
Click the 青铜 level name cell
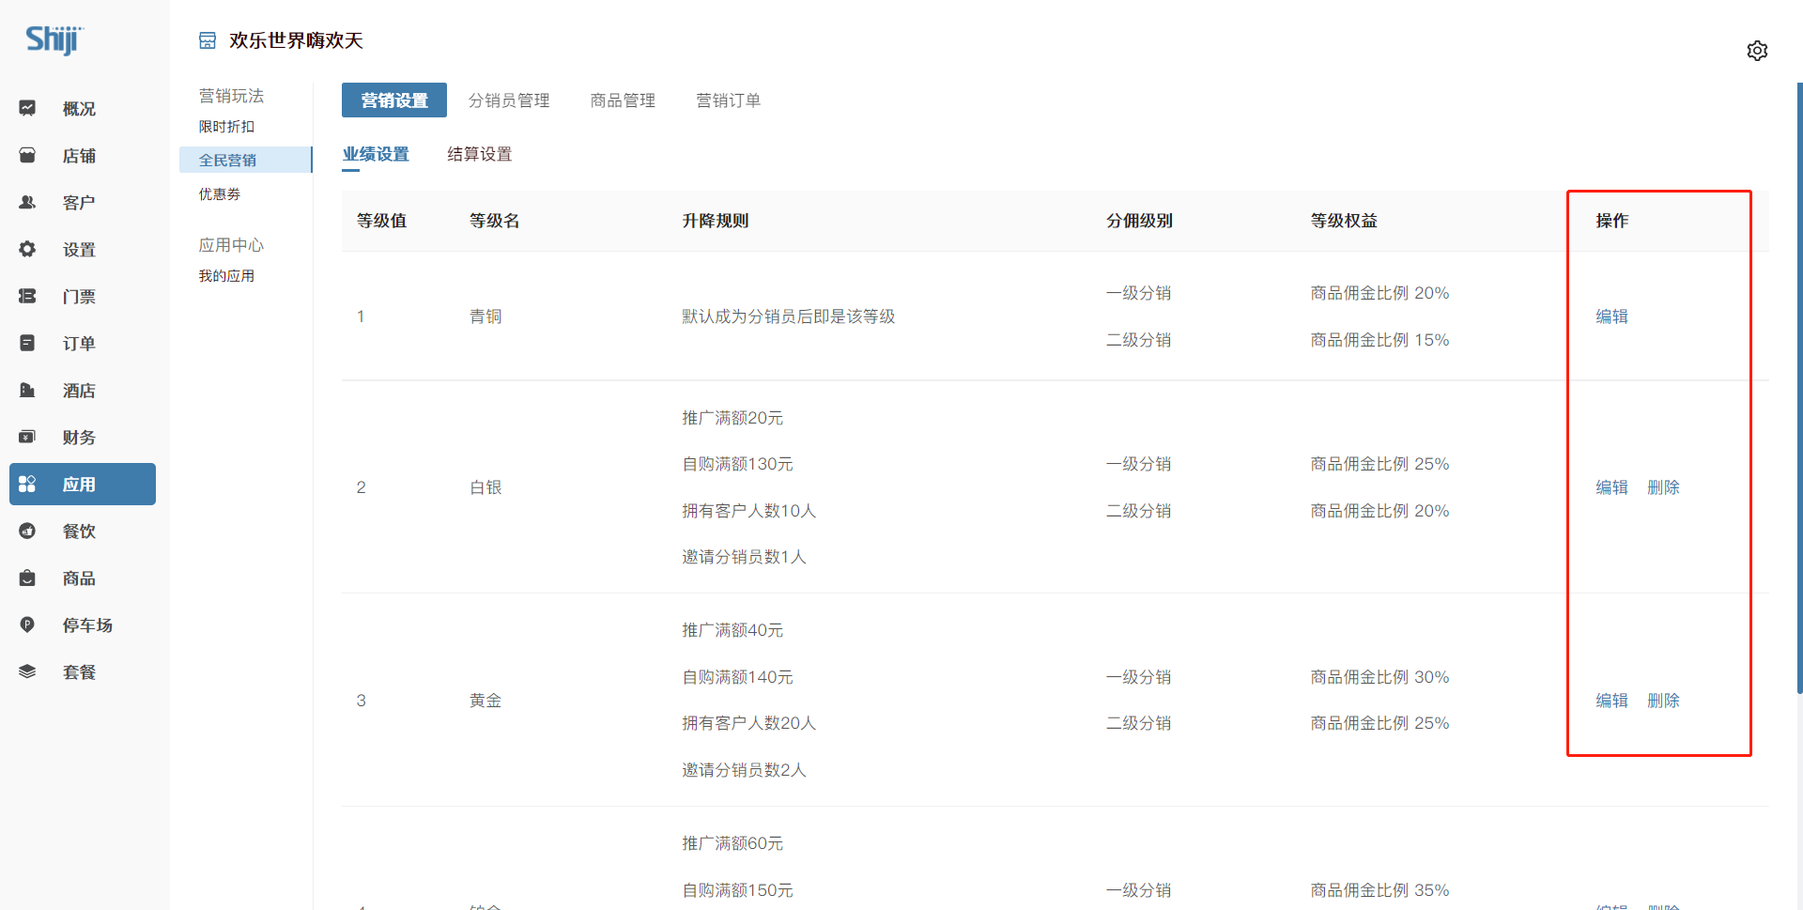click(x=485, y=316)
